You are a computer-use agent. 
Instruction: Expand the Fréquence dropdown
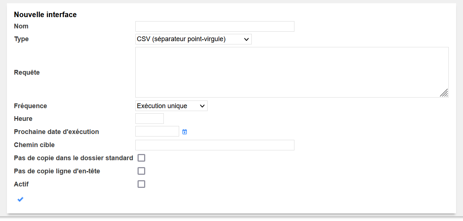coord(171,106)
